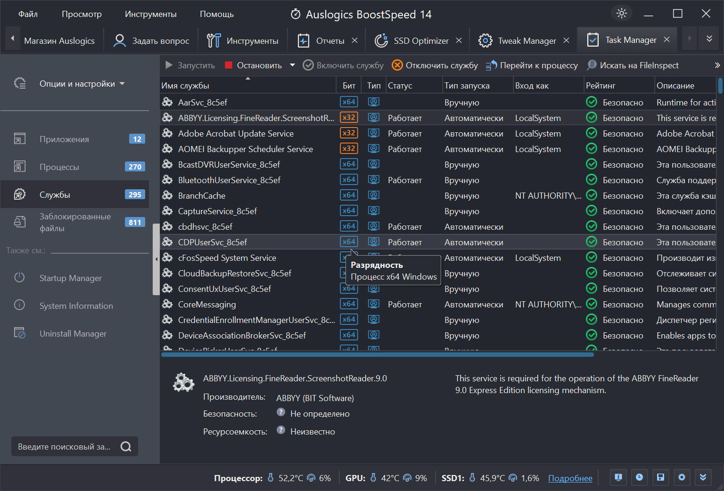
Task: Click the horizontal scrollbar of the services list
Action: [x=377, y=355]
